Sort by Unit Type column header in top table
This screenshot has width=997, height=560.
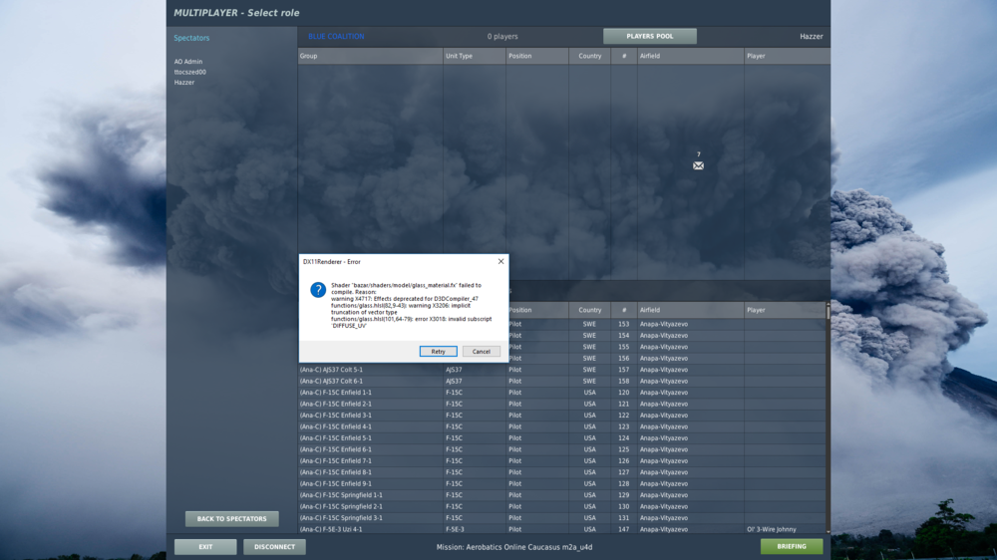[475, 56]
